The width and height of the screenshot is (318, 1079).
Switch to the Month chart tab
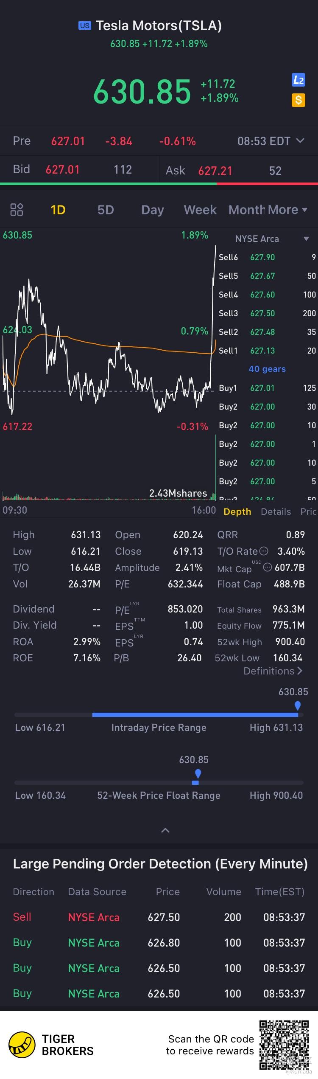coord(246,210)
